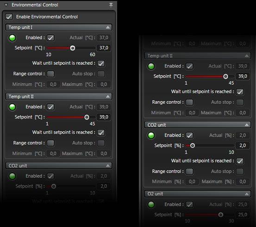Click green status LED in right CO2 unit
Viewport: 256px width, 227px height.
(151, 136)
